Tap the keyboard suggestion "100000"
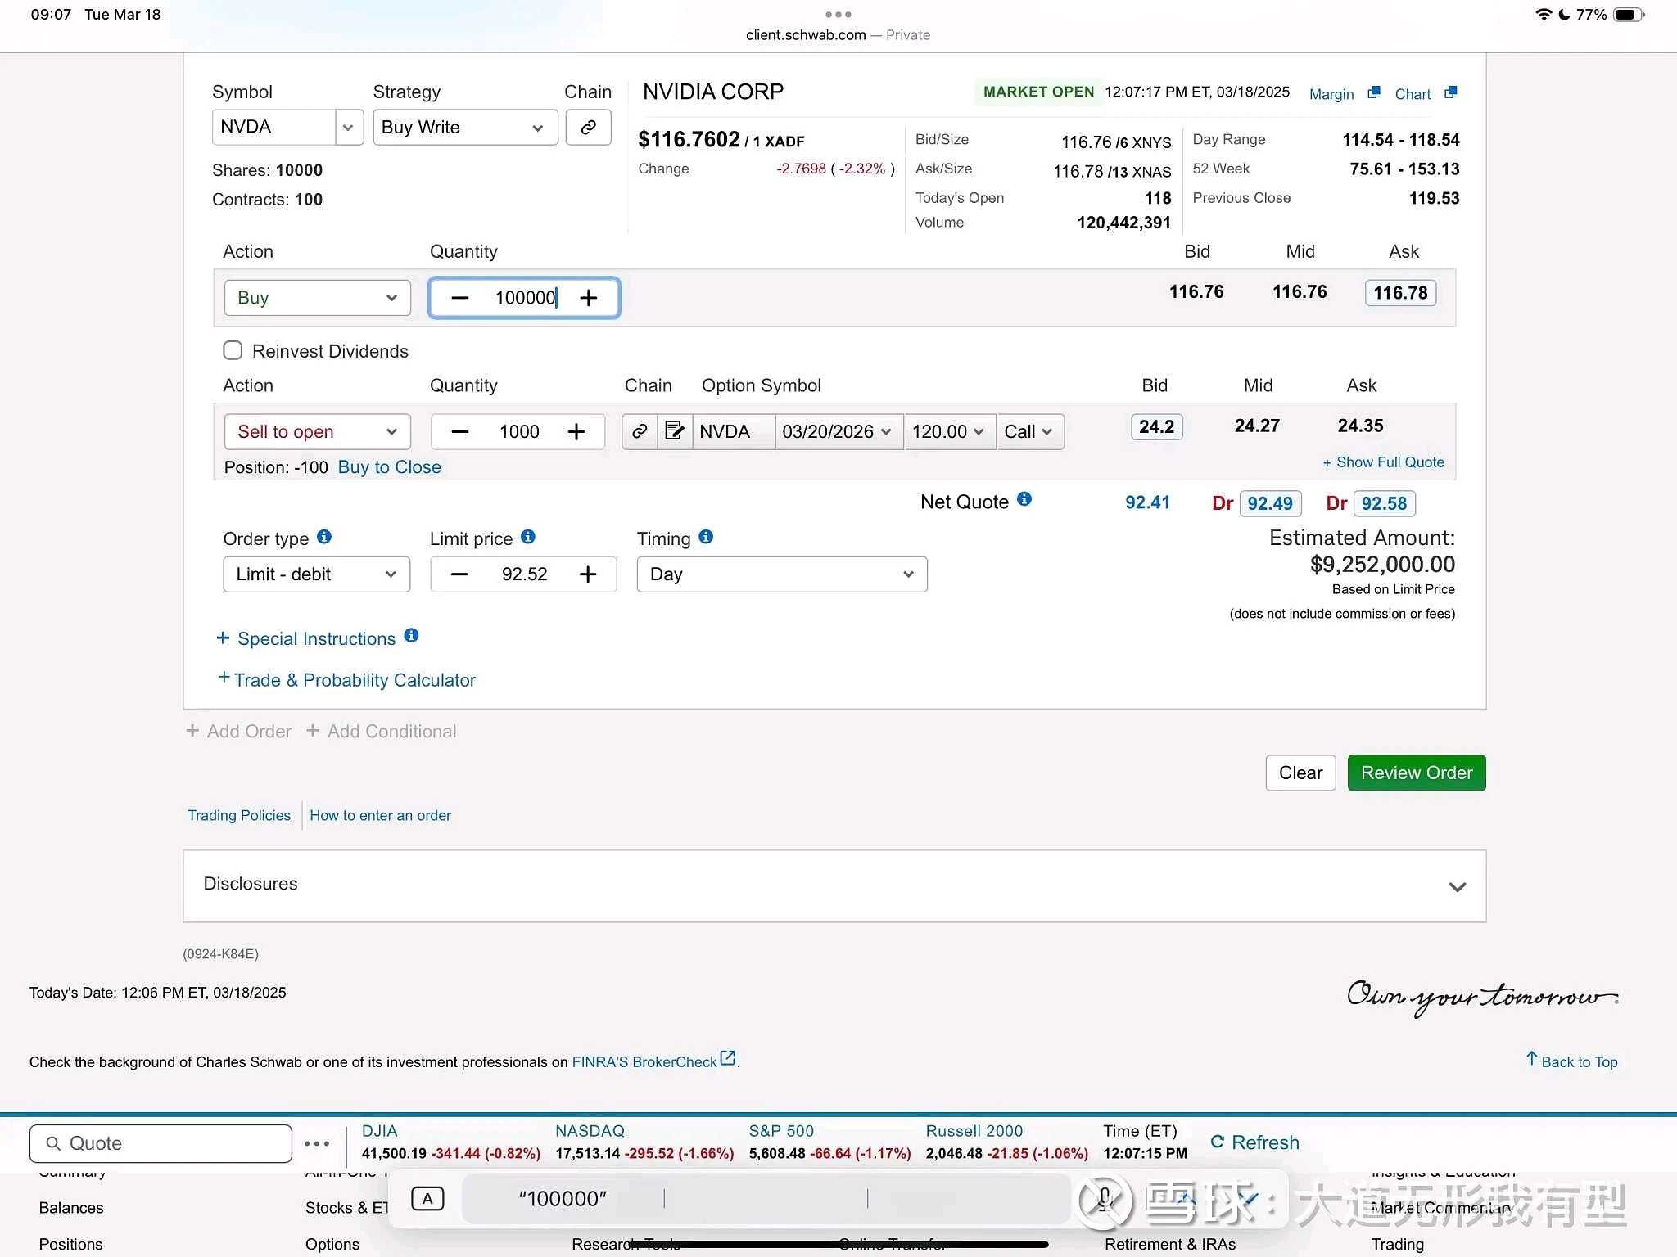Viewport: 1677px width, 1257px height. click(563, 1199)
